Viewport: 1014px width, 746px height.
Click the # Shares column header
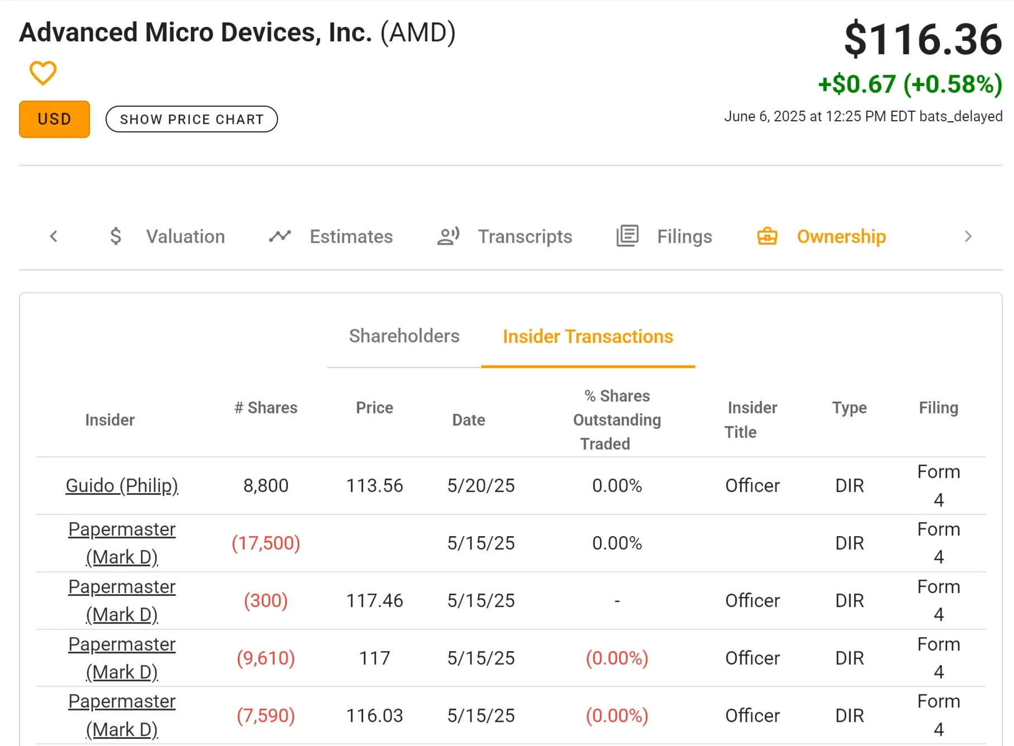(x=266, y=408)
